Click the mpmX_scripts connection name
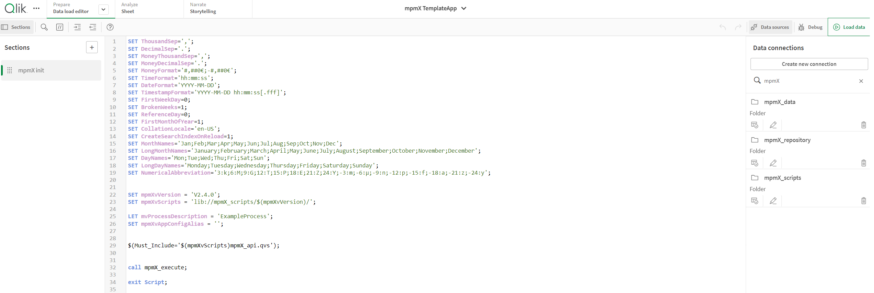874x293 pixels. click(x=782, y=178)
